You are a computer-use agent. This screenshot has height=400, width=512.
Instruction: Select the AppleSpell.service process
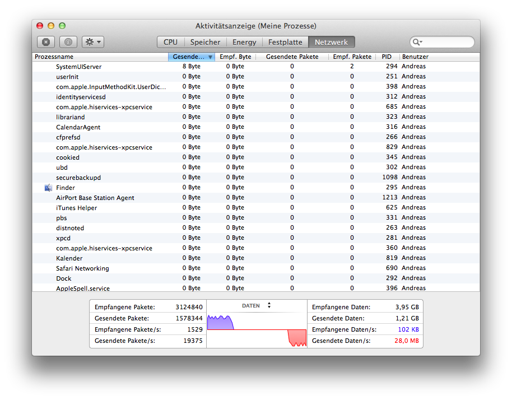coord(256,288)
